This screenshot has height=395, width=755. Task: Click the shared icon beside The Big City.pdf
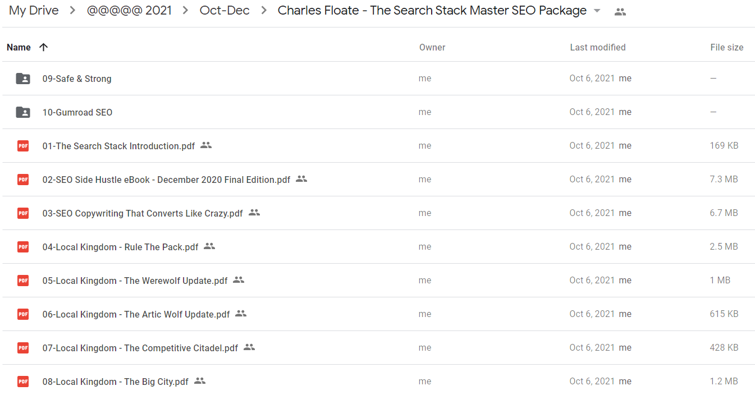coord(200,381)
